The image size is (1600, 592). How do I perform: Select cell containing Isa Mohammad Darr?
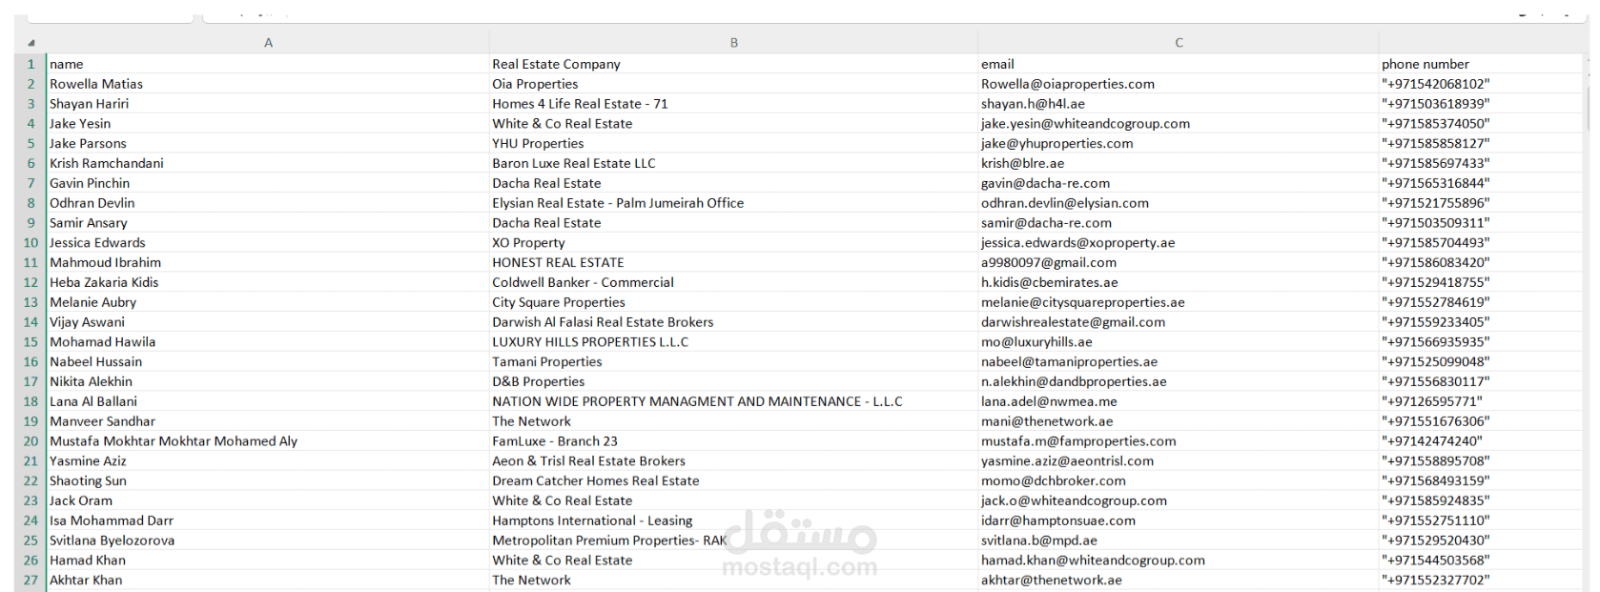268,521
